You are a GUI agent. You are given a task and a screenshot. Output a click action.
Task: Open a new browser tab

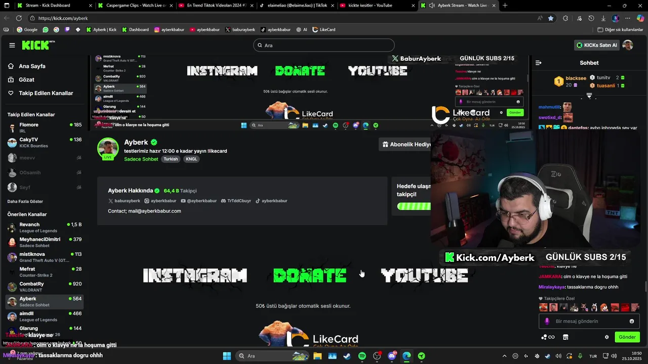pyautogui.click(x=505, y=6)
